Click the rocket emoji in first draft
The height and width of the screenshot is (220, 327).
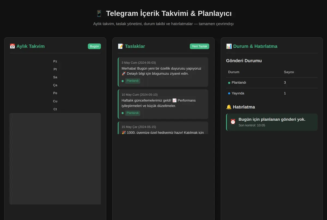(x=124, y=74)
